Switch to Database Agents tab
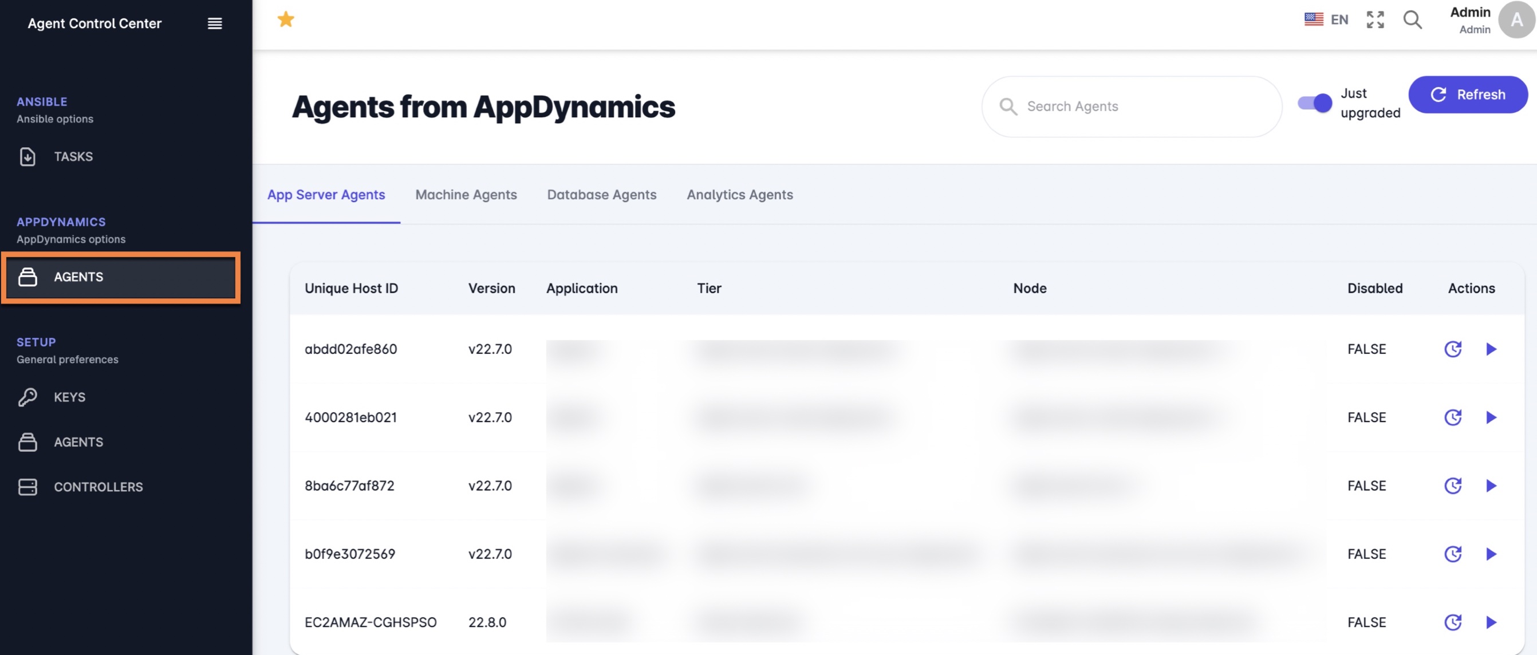1537x655 pixels. 601,195
